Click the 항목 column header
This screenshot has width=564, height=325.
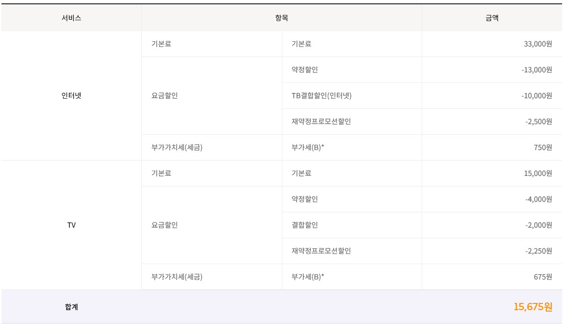click(282, 18)
